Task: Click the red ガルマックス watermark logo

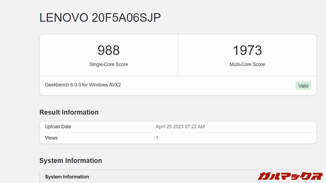Action: (x=290, y=176)
